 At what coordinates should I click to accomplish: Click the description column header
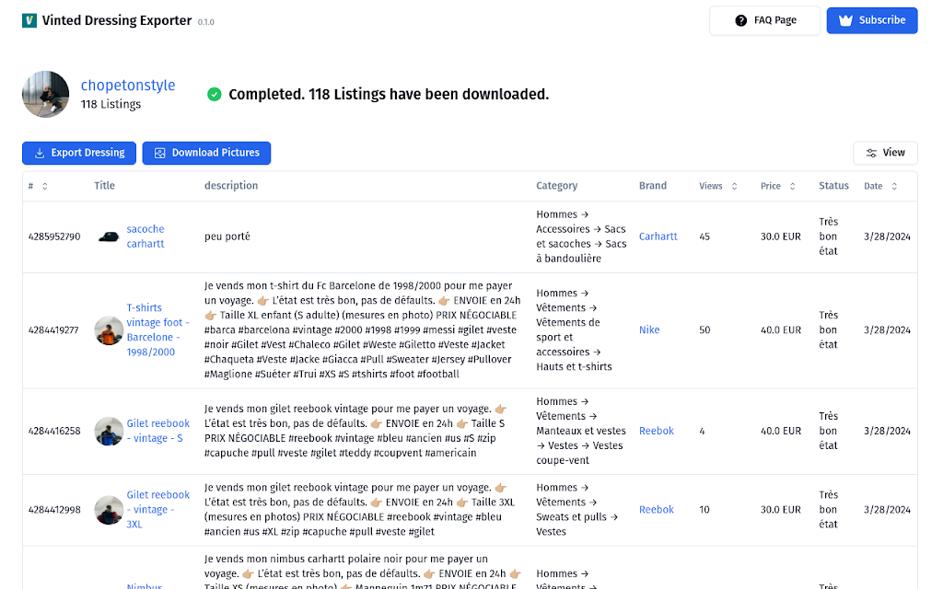pyautogui.click(x=231, y=186)
